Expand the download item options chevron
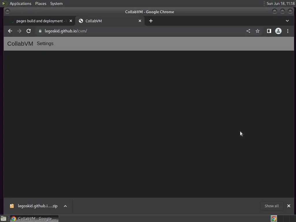The height and width of the screenshot is (222, 296). point(65,206)
